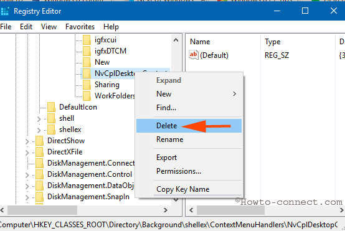Click the DiskManagement.Control folder icon
The height and width of the screenshot is (231, 345).
(40, 174)
